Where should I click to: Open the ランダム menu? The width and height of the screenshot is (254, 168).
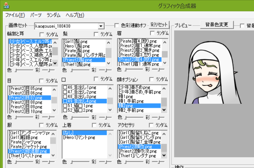[54, 15]
